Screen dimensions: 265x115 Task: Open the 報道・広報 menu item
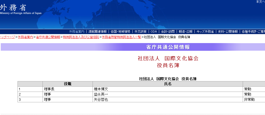pyautogui.click(x=185, y=32)
